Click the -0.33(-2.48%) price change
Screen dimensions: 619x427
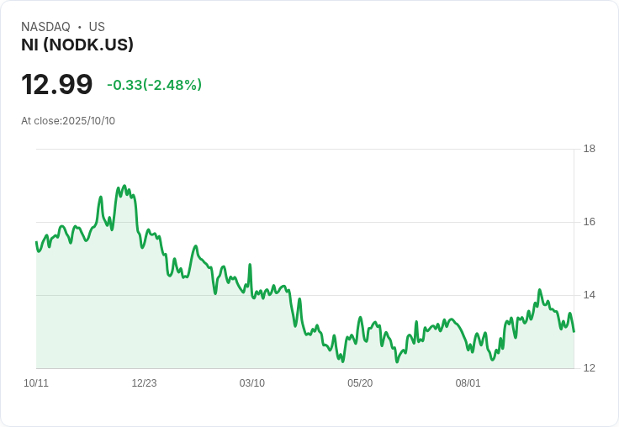point(155,85)
